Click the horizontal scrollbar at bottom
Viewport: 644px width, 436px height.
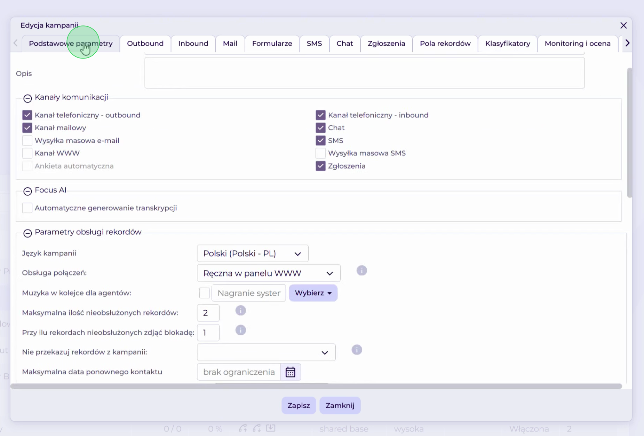[x=316, y=386]
